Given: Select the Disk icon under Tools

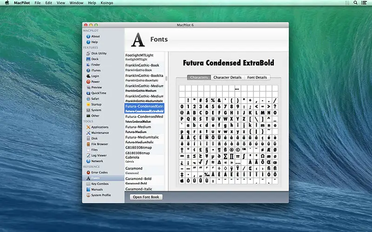Looking at the screenshot, I should click(x=88, y=138).
